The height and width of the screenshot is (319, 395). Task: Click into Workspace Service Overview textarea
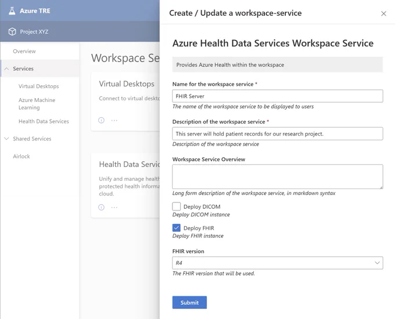[x=278, y=176]
